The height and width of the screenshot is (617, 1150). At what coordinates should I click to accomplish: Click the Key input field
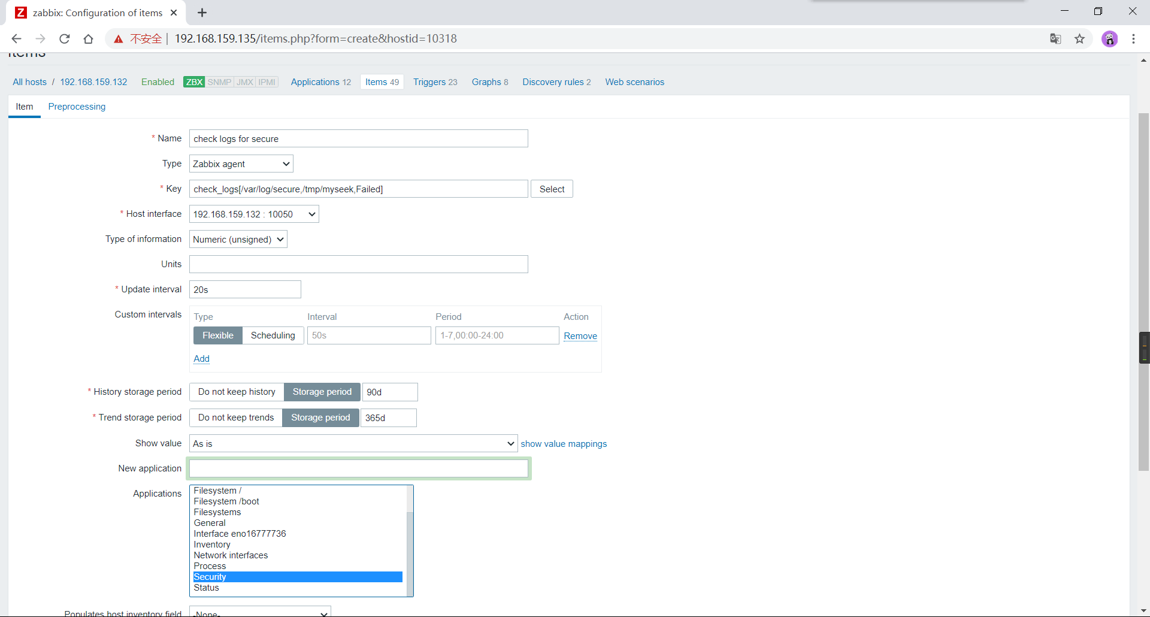coord(359,189)
